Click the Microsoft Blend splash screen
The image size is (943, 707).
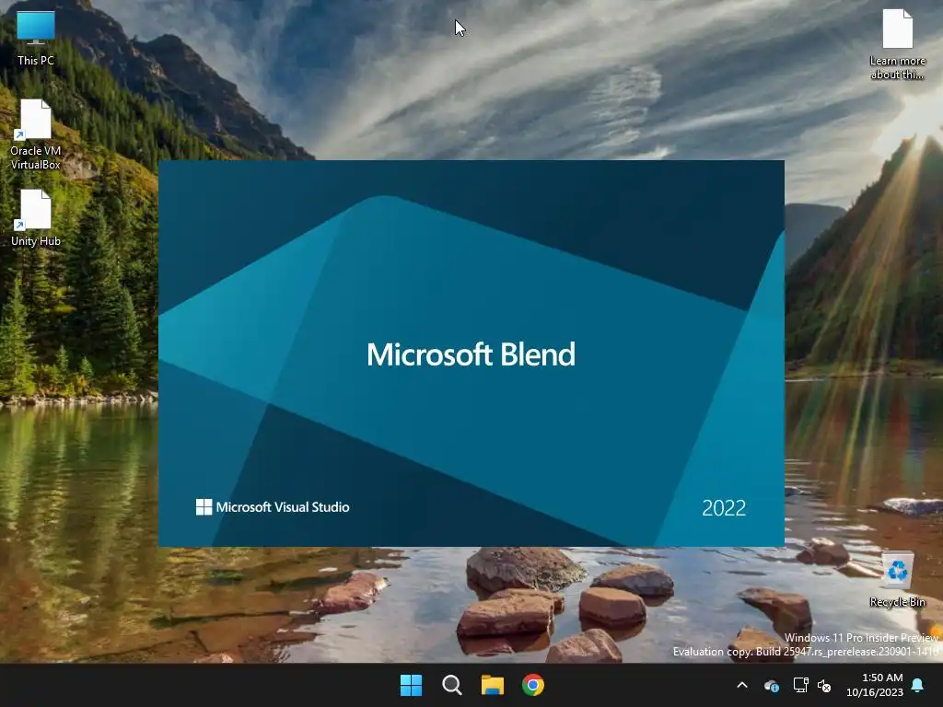coord(471,353)
